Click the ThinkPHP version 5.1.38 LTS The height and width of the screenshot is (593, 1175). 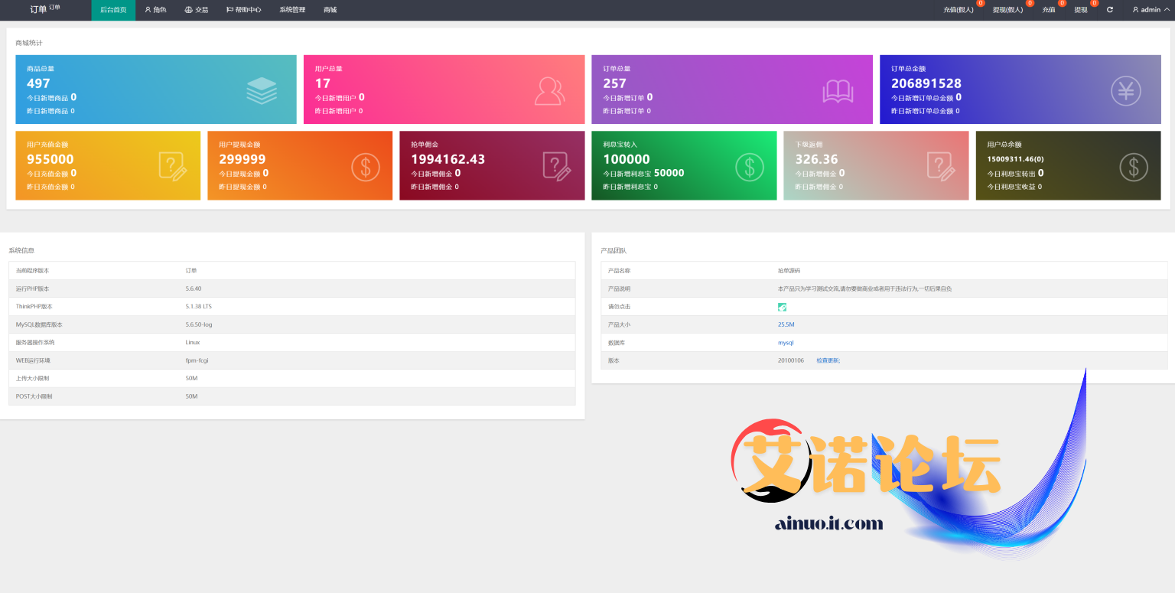[x=199, y=306]
